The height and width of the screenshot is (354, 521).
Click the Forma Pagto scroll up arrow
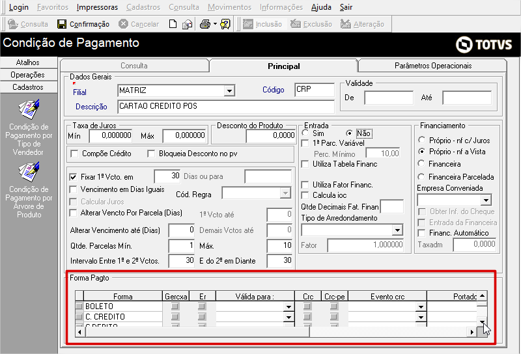(x=482, y=295)
